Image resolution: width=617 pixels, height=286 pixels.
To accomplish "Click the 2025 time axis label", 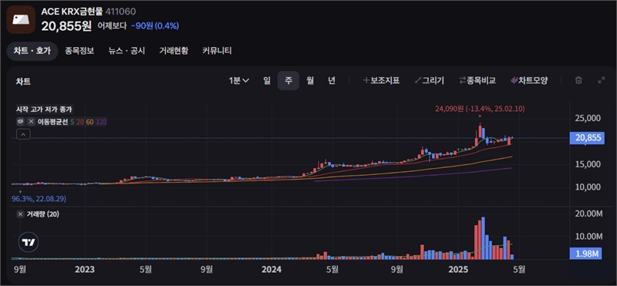I will [x=459, y=270].
